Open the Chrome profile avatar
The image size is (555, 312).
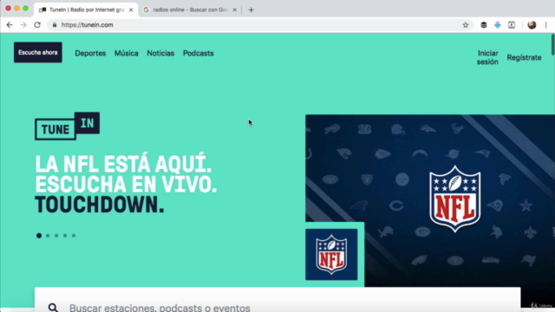(532, 25)
